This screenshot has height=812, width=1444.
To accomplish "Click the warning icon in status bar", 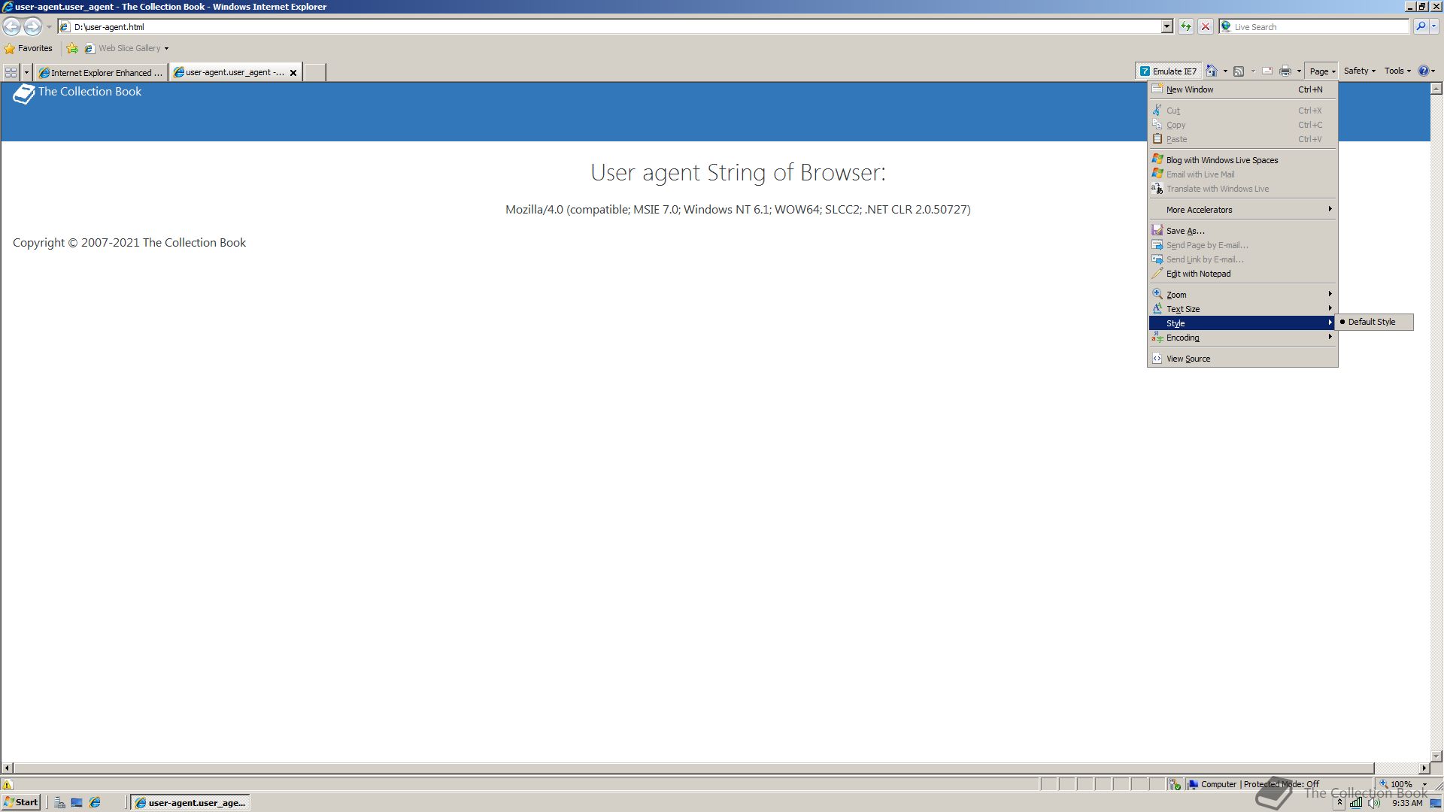I will click(x=8, y=784).
